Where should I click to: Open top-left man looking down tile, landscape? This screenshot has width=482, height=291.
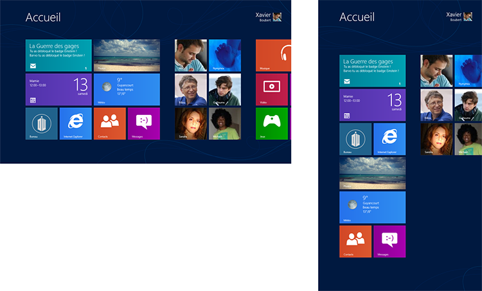(191, 55)
